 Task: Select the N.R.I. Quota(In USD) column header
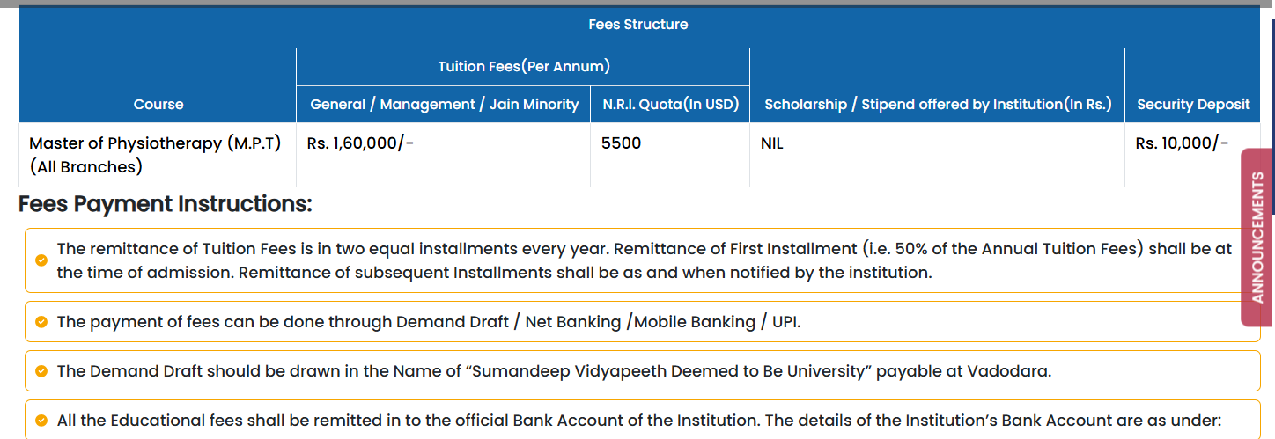pos(670,104)
